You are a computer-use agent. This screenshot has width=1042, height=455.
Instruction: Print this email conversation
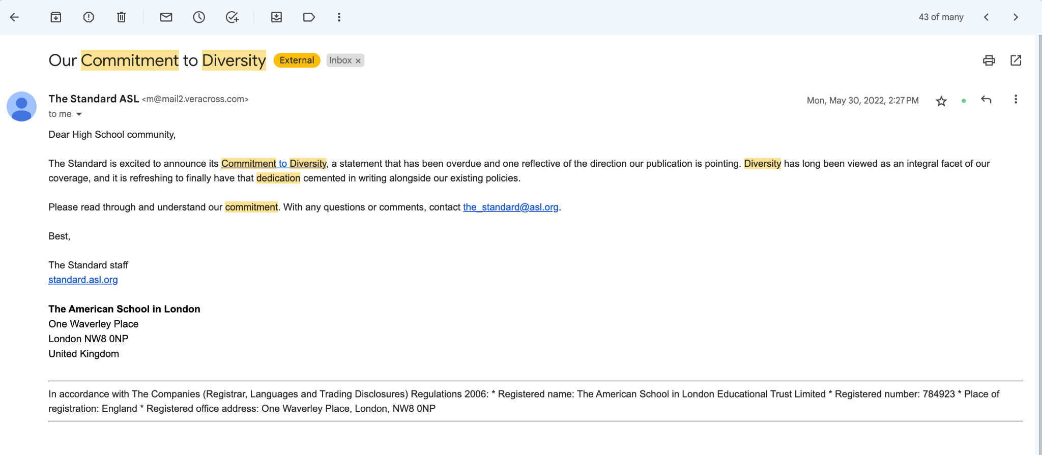pyautogui.click(x=989, y=60)
